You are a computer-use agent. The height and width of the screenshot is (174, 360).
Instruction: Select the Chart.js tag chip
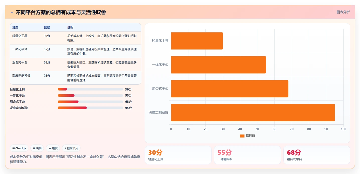coord(19,148)
